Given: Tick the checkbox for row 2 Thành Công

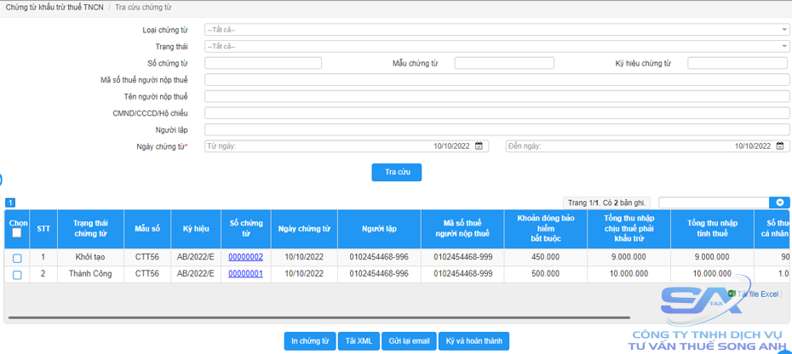Looking at the screenshot, I should pyautogui.click(x=17, y=275).
